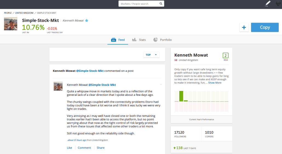Go to PEOPLE breadcrumb

(x=8, y=13)
